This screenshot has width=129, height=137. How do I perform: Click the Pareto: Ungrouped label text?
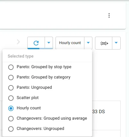coord(34,87)
